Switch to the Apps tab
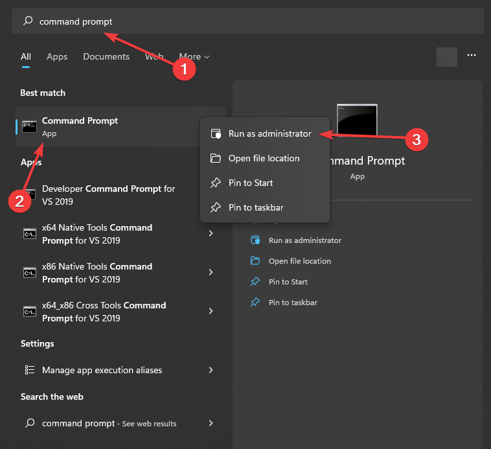The image size is (491, 449). pyautogui.click(x=57, y=56)
